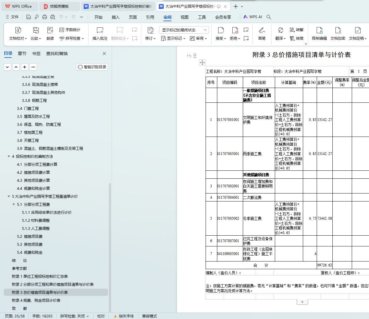Start 朗读 read aloud
Image resolution: width=369 pixels, height=319 pixels.
point(50,34)
